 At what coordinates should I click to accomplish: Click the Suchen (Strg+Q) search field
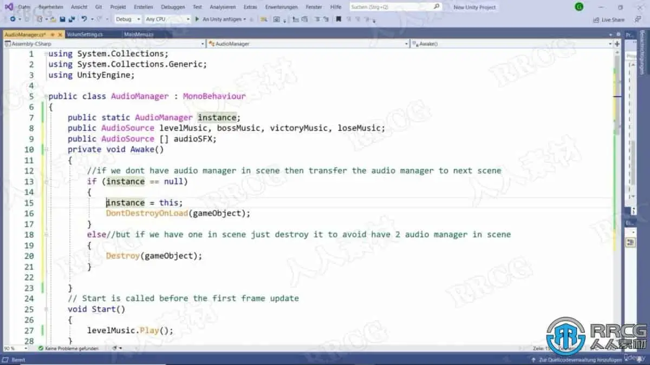tap(395, 6)
